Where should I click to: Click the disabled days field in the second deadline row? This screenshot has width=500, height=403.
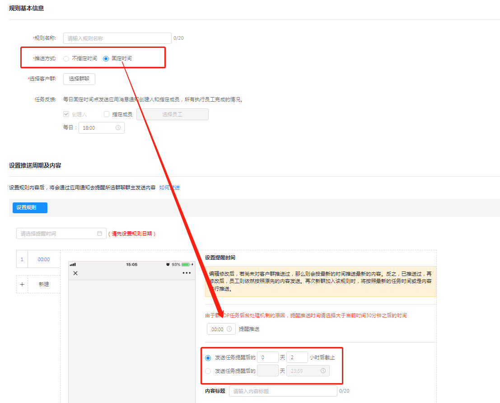(x=267, y=371)
